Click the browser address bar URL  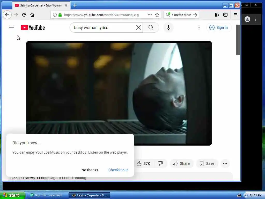point(101,15)
